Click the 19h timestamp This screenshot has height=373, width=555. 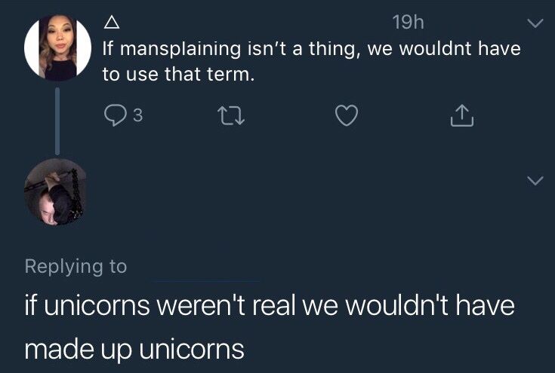tap(408, 23)
